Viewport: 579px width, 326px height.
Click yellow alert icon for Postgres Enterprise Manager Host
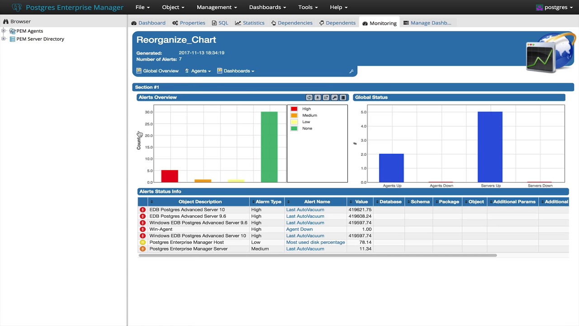pos(143,243)
